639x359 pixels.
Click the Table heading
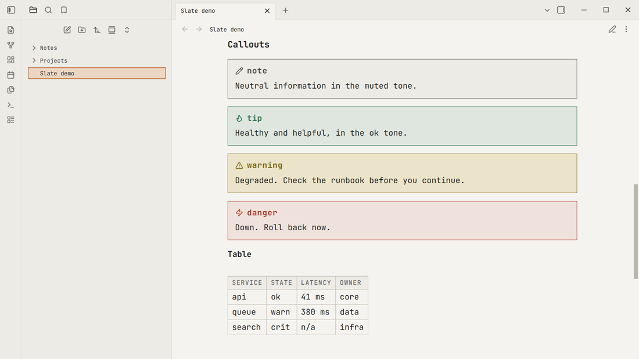click(x=239, y=255)
